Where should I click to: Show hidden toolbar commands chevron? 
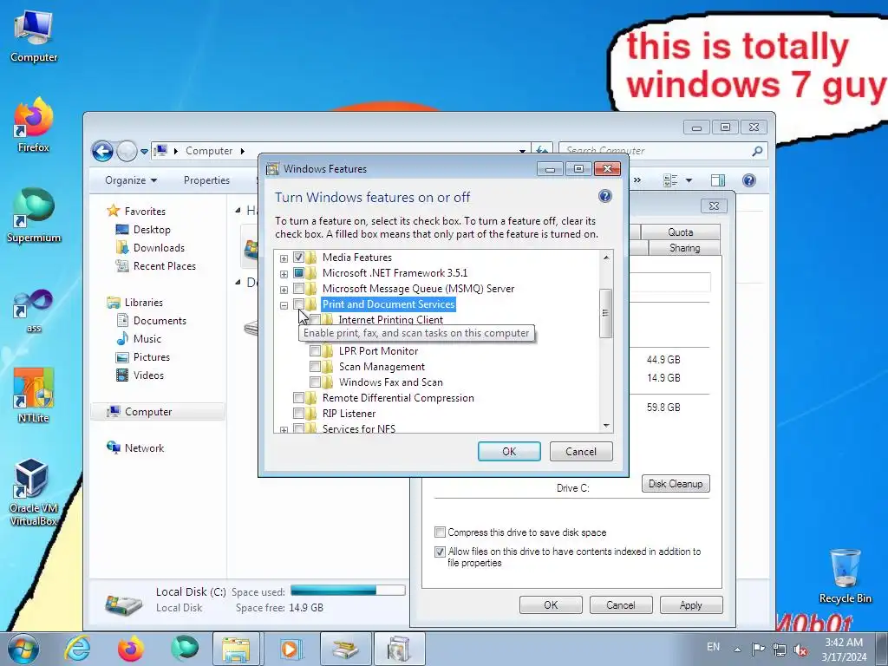[637, 180]
